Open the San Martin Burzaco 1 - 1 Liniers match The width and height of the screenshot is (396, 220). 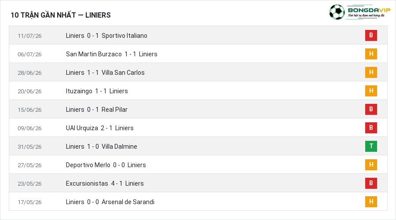pyautogui.click(x=111, y=54)
